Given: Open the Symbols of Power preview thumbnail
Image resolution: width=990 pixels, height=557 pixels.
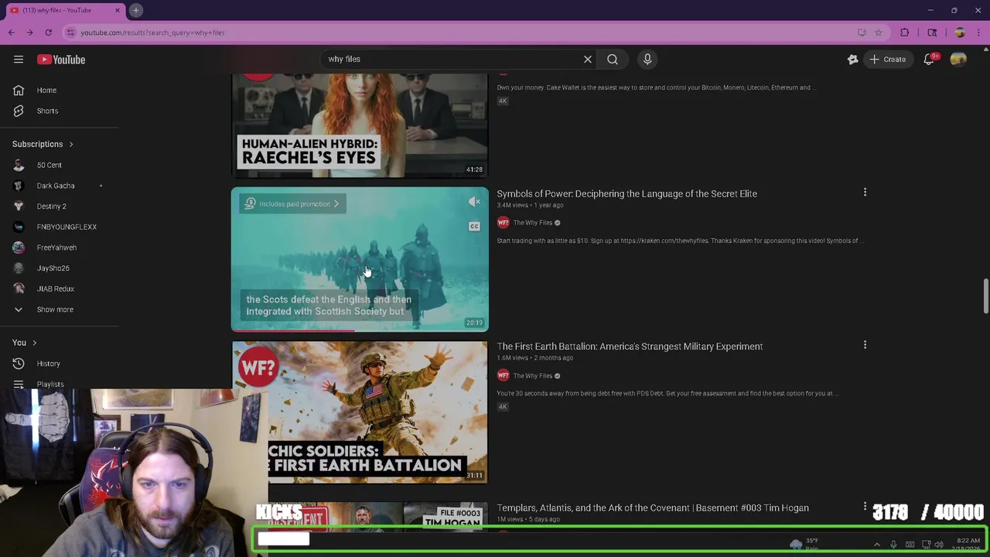Looking at the screenshot, I should pos(360,259).
